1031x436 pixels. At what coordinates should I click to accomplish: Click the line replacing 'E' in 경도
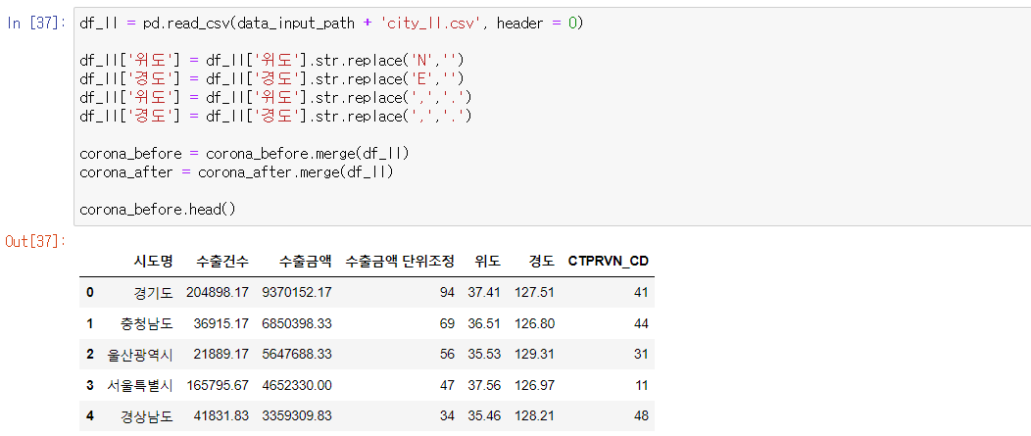(x=272, y=79)
